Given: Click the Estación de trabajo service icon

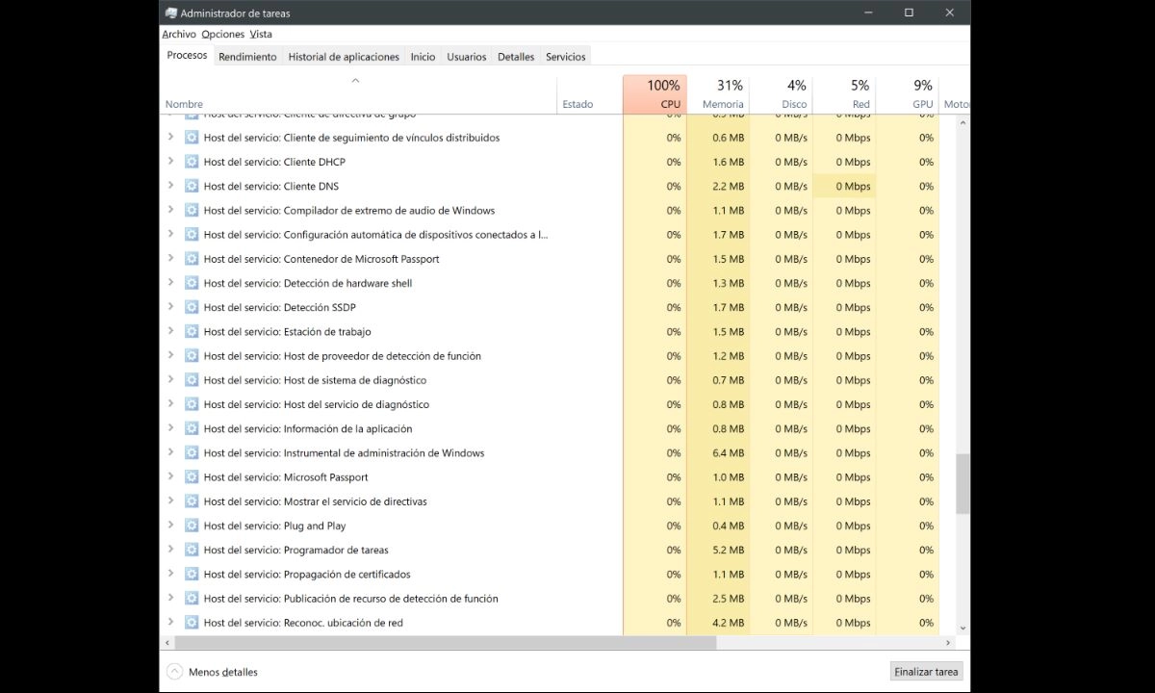Looking at the screenshot, I should [x=192, y=331].
